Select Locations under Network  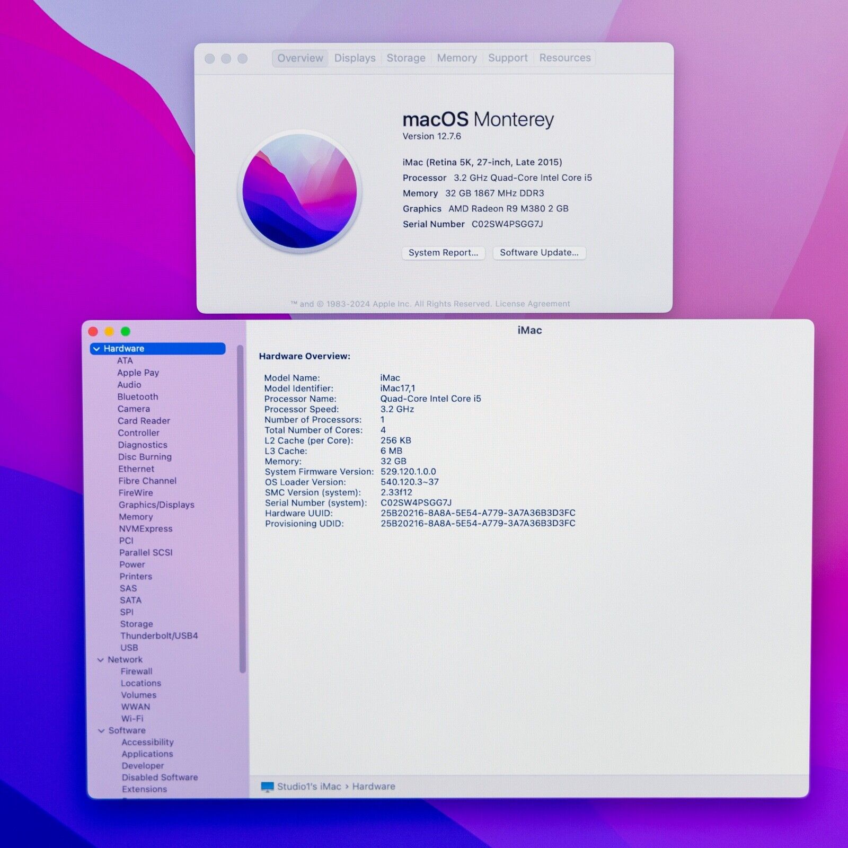point(141,684)
